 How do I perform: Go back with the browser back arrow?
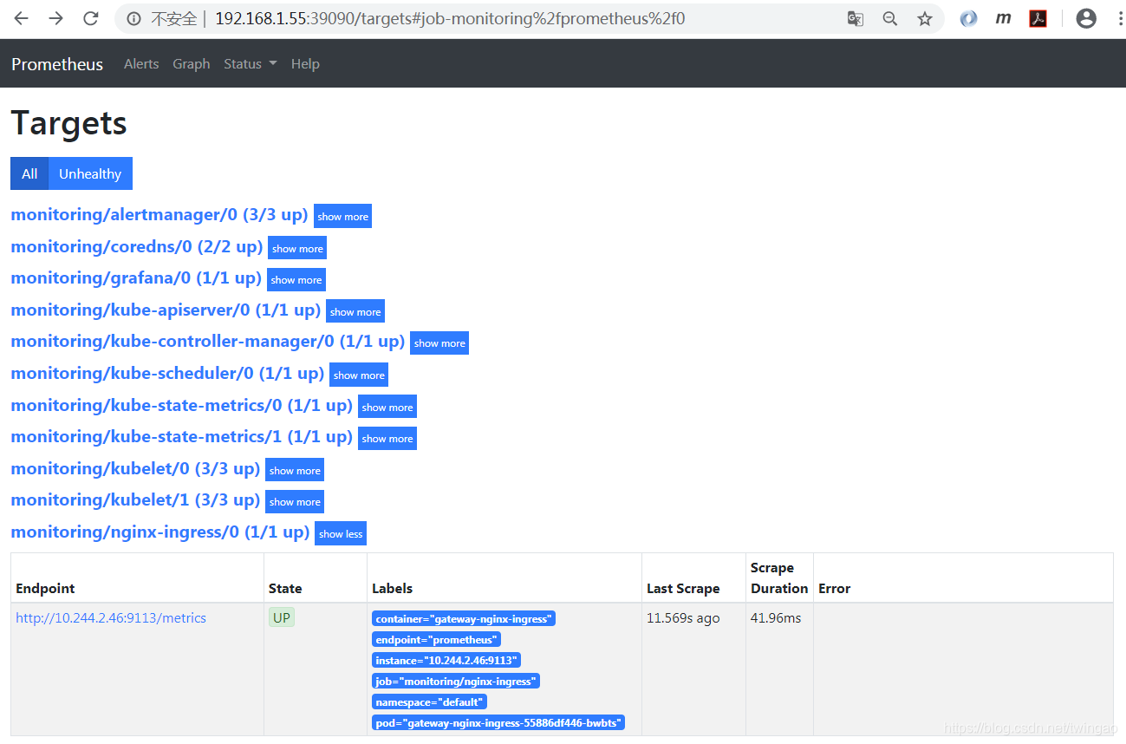point(21,18)
